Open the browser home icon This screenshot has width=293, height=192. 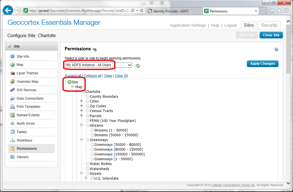pos(272,11)
